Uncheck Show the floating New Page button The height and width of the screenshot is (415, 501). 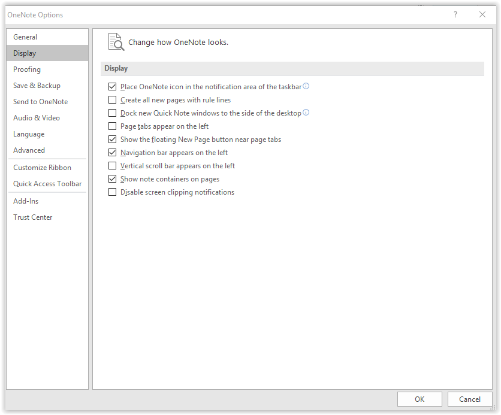(113, 140)
